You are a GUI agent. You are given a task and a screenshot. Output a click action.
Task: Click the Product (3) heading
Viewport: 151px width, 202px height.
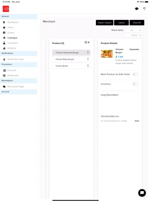(58, 43)
